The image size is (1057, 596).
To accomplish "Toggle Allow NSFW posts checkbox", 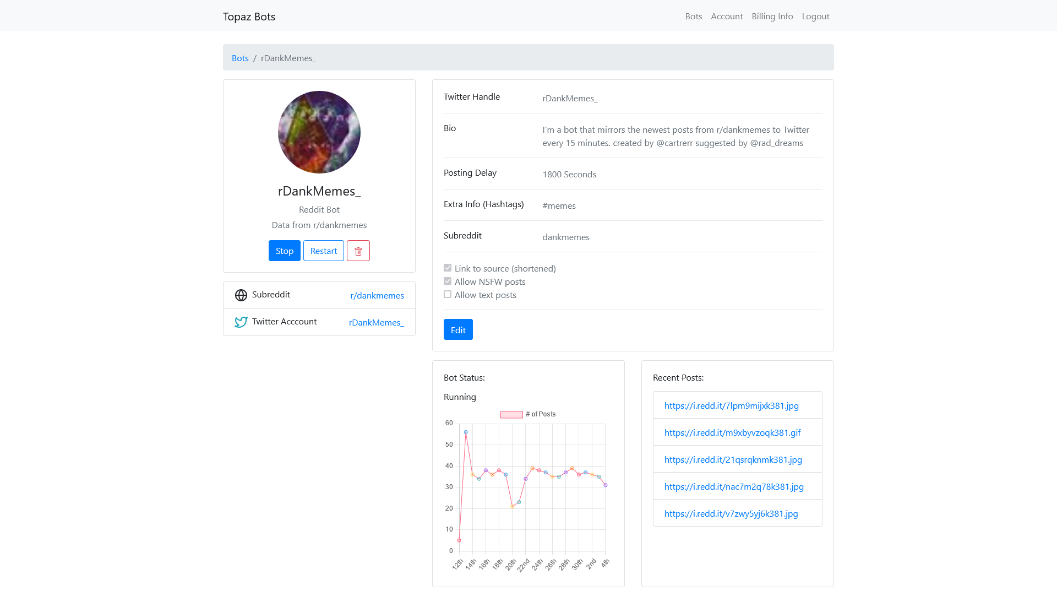I will click(x=448, y=281).
